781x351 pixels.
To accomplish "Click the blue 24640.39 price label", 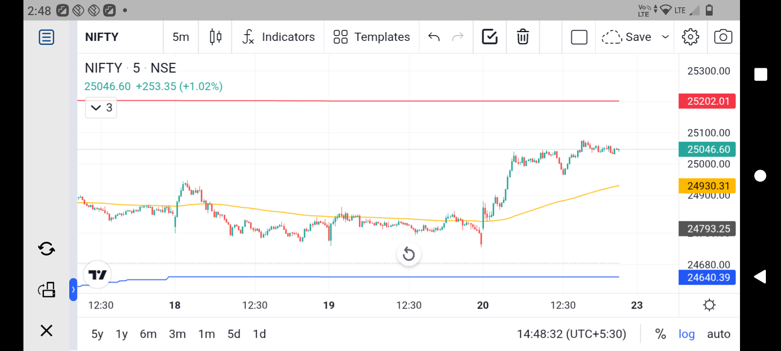I will [707, 277].
